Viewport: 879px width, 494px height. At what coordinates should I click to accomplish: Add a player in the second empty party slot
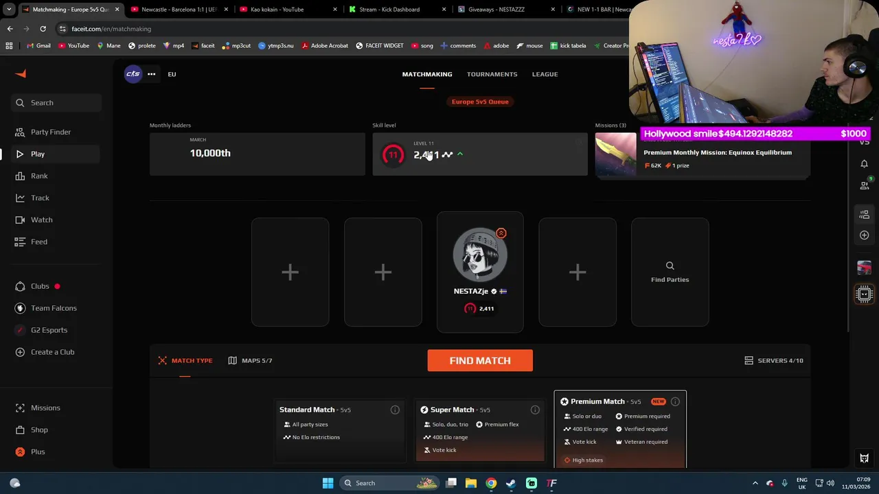(x=383, y=272)
